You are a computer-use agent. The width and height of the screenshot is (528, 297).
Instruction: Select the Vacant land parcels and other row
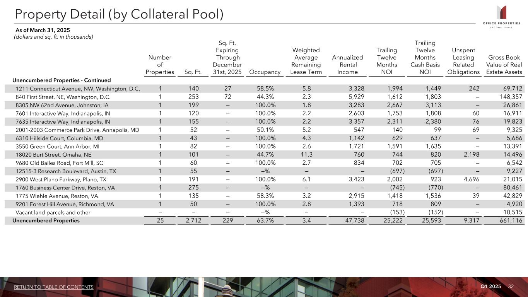[x=53, y=212]
